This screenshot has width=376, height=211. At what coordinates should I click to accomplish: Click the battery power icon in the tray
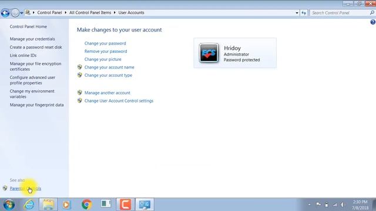[x=327, y=205]
